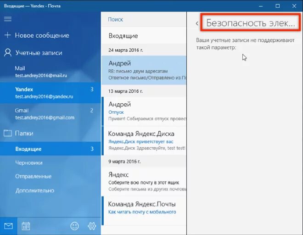Open Яндекс.Диск приветствует вас email
303x235 pixels.
pyautogui.click(x=144, y=141)
